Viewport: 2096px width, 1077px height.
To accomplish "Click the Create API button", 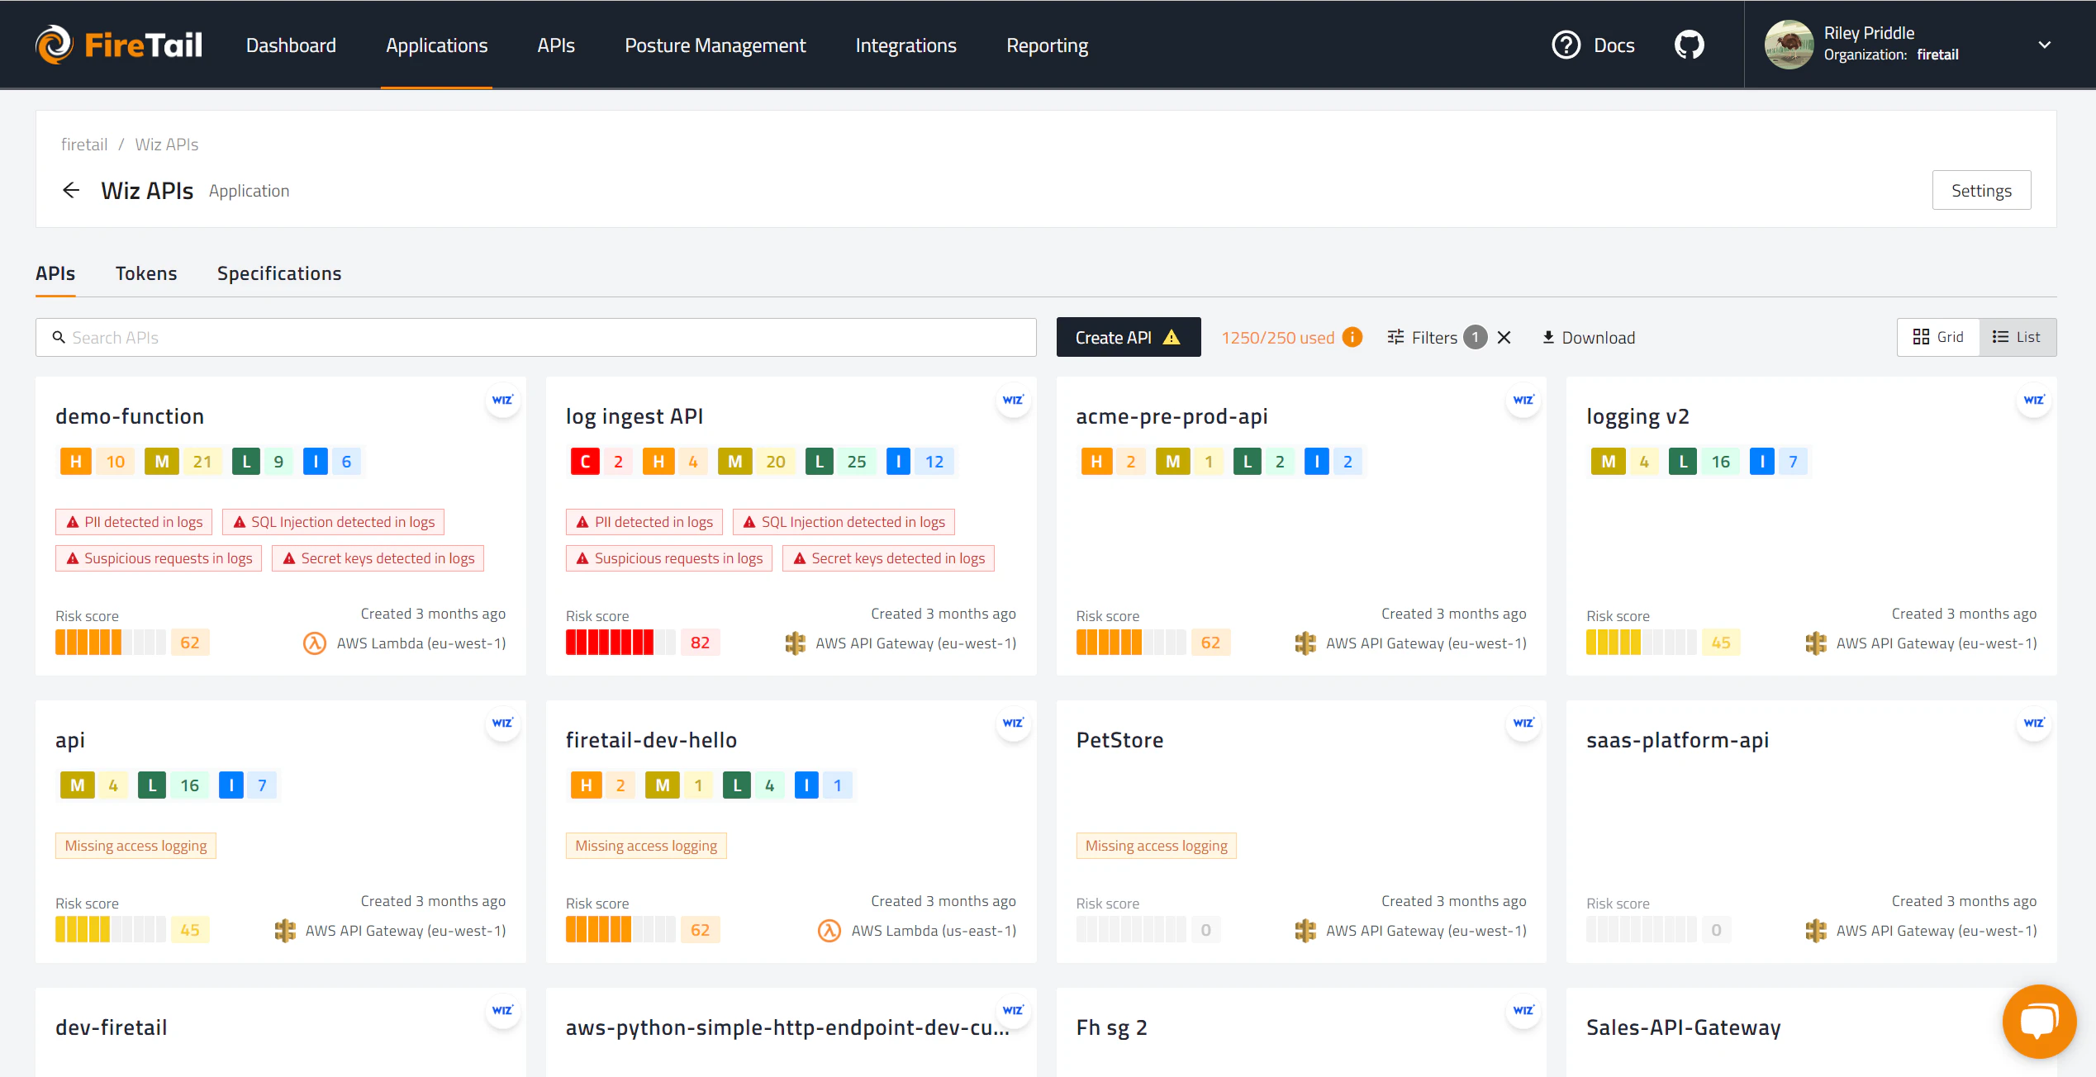I will [1129, 337].
